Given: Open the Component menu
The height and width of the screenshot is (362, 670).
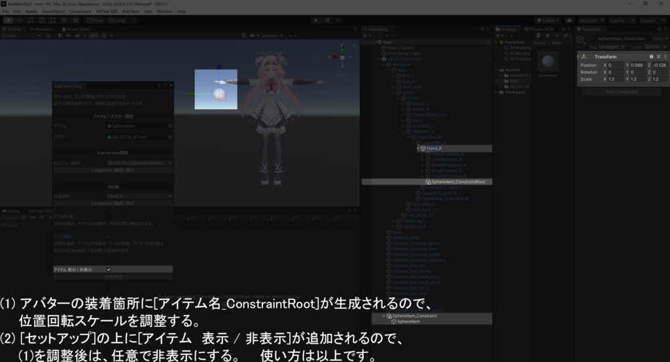Looking at the screenshot, I should (80, 12).
